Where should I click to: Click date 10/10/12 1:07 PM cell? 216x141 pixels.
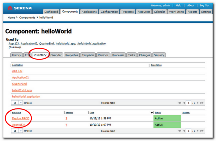click(100, 125)
